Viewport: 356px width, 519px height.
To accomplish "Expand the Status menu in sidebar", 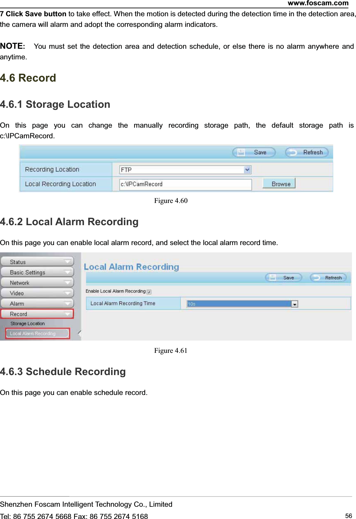I will pos(37,262).
